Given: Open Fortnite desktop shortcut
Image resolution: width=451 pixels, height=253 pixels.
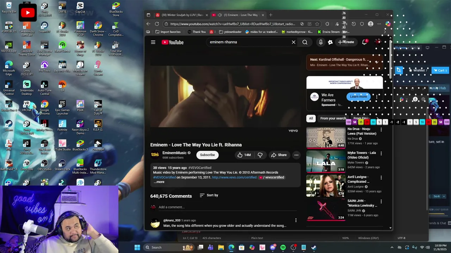Looking at the screenshot, I should pos(62,126).
